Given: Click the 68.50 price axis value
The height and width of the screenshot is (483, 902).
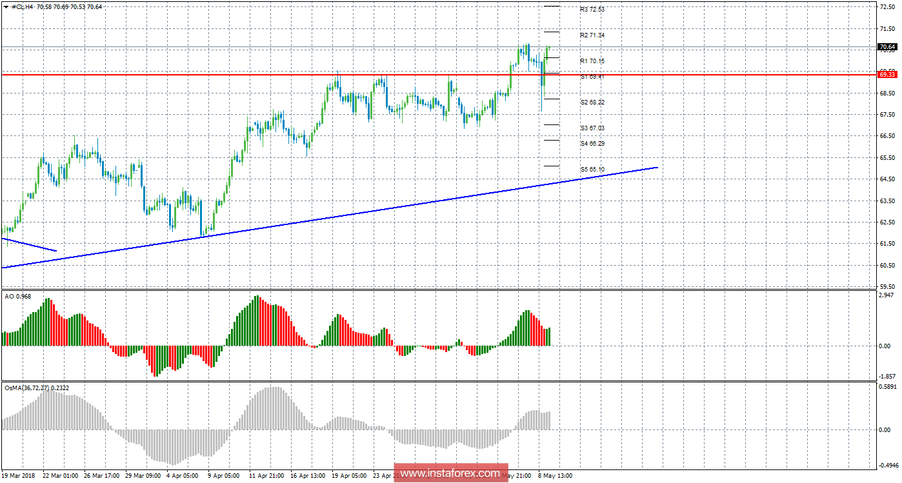Looking at the screenshot, I should coord(888,94).
